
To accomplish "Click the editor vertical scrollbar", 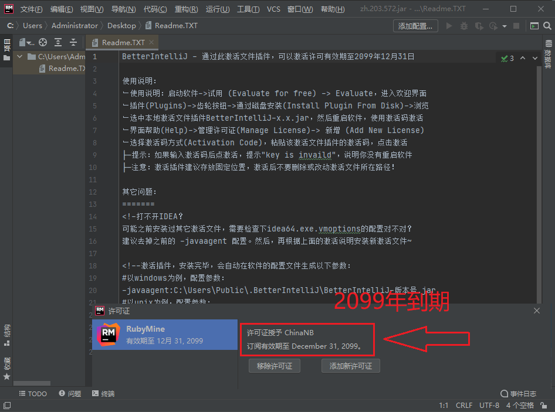I will [x=539, y=184].
